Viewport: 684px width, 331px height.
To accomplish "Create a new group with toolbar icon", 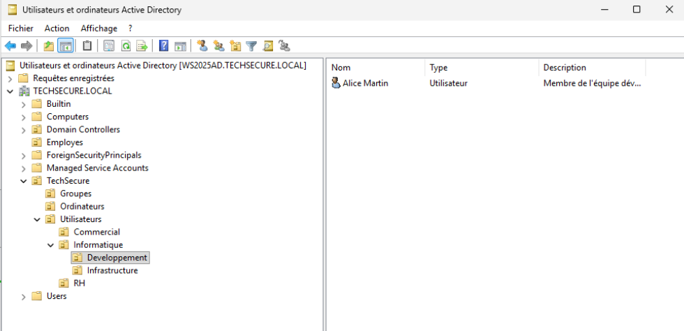I will click(218, 46).
